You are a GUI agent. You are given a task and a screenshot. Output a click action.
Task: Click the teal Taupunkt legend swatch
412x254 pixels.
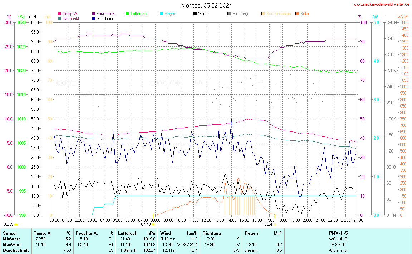coord(59,18)
